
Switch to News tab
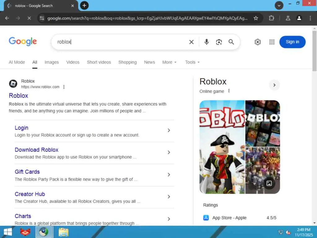tap(150, 62)
